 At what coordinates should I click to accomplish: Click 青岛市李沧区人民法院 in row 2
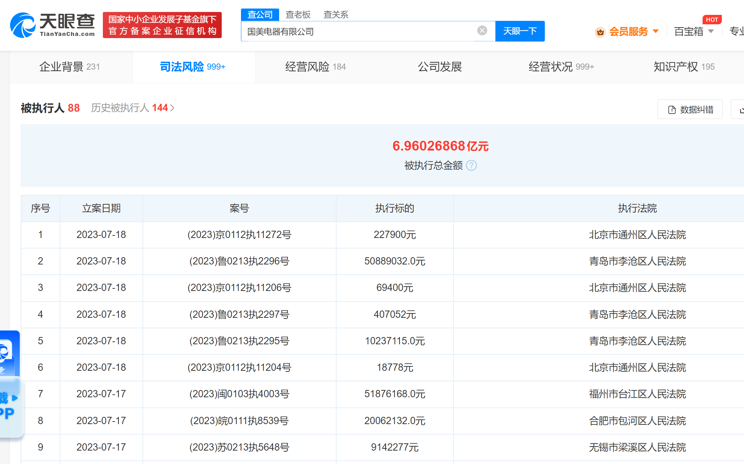[x=637, y=261]
